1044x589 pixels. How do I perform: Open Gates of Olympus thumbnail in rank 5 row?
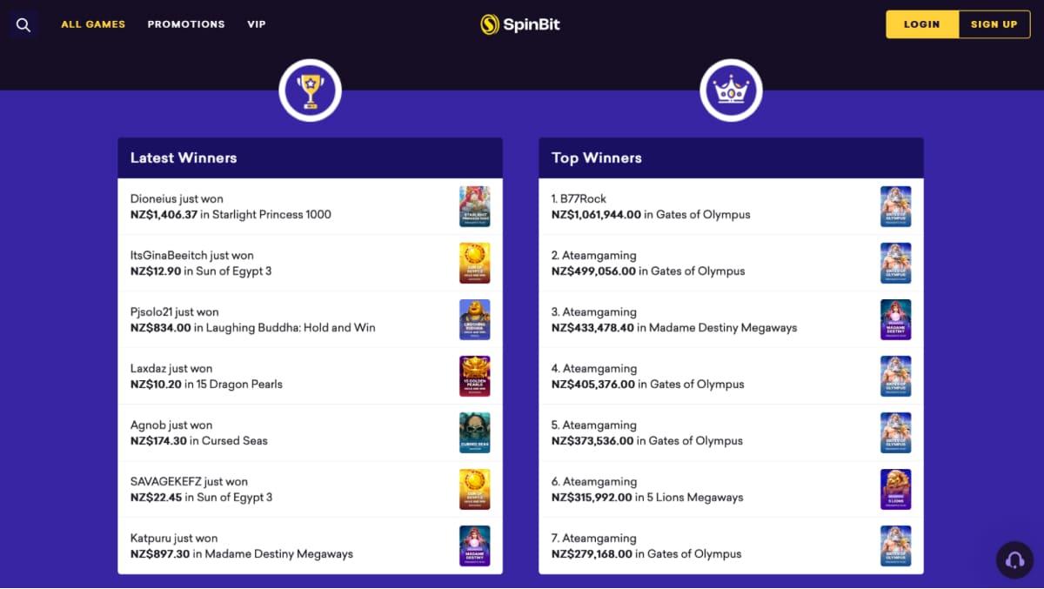896,432
